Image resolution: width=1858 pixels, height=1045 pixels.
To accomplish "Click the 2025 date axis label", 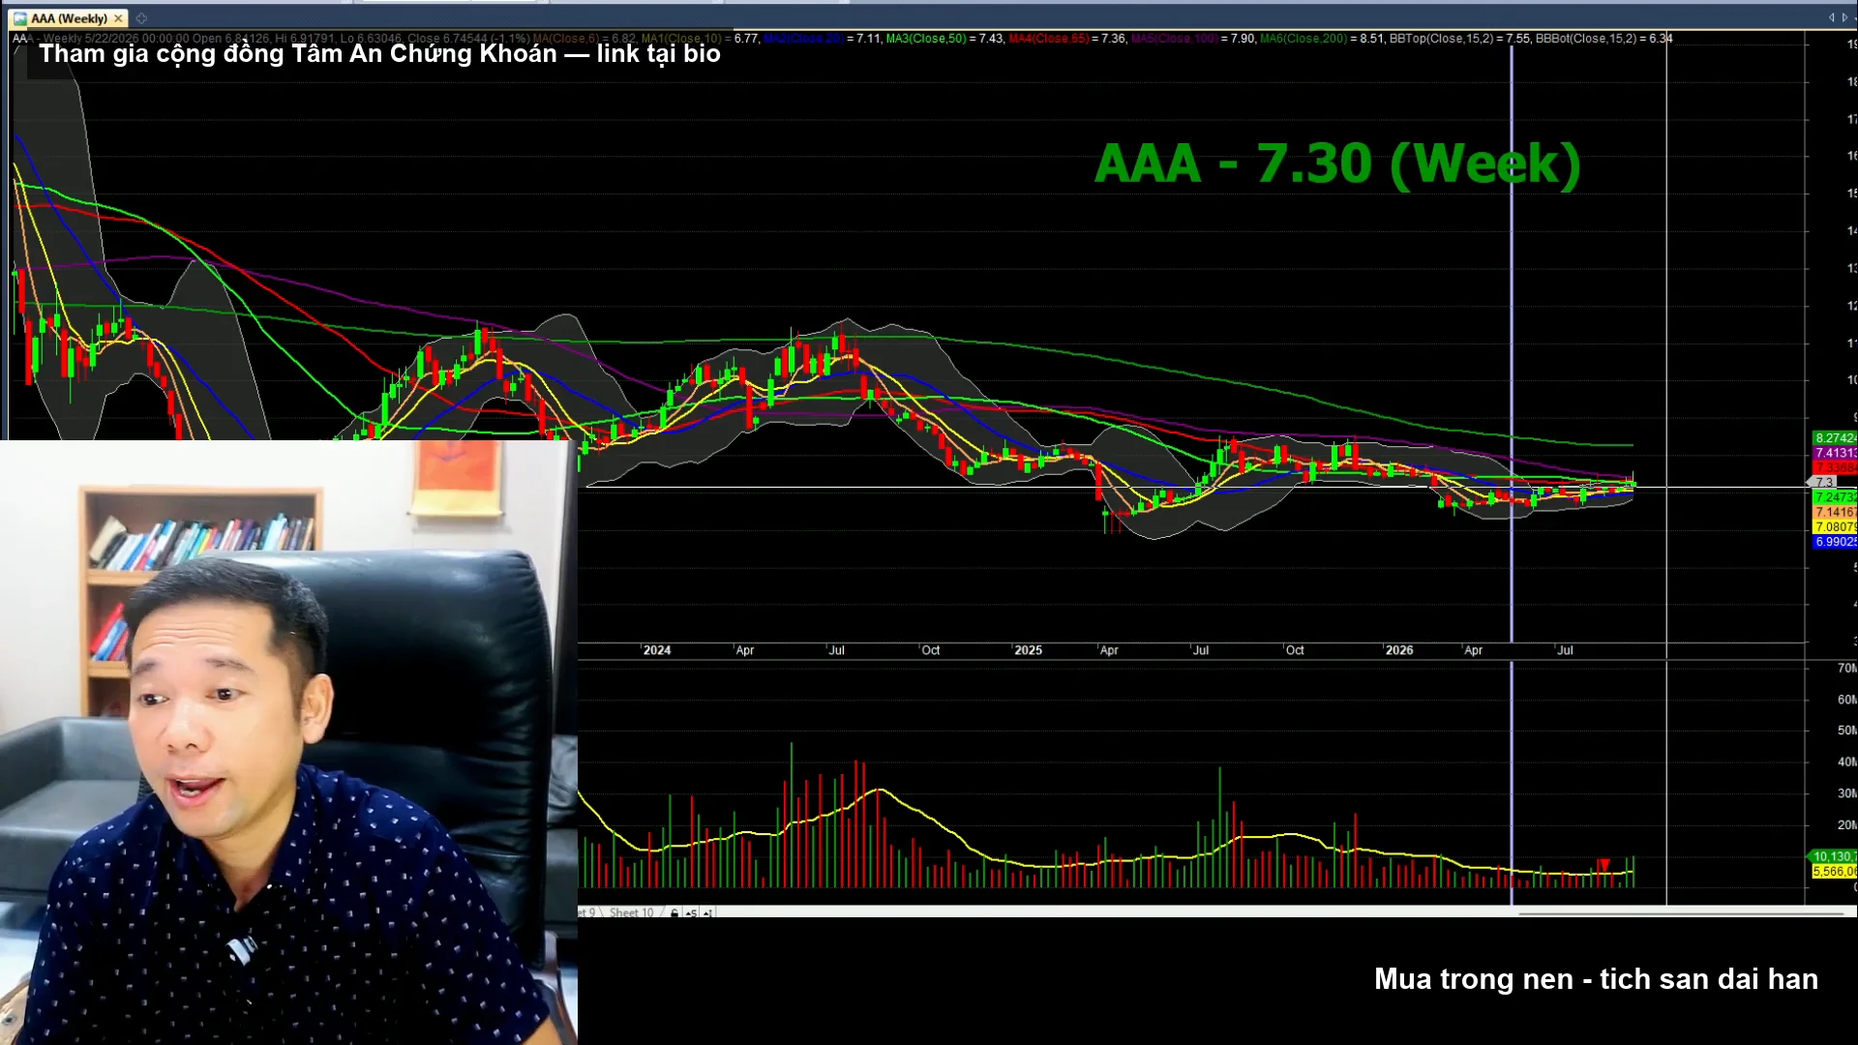I will (1028, 650).
